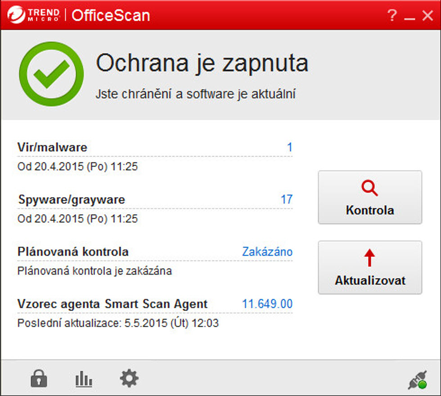441x396 pixels.
Task: Close the OfficeScan window
Action: [x=427, y=16]
